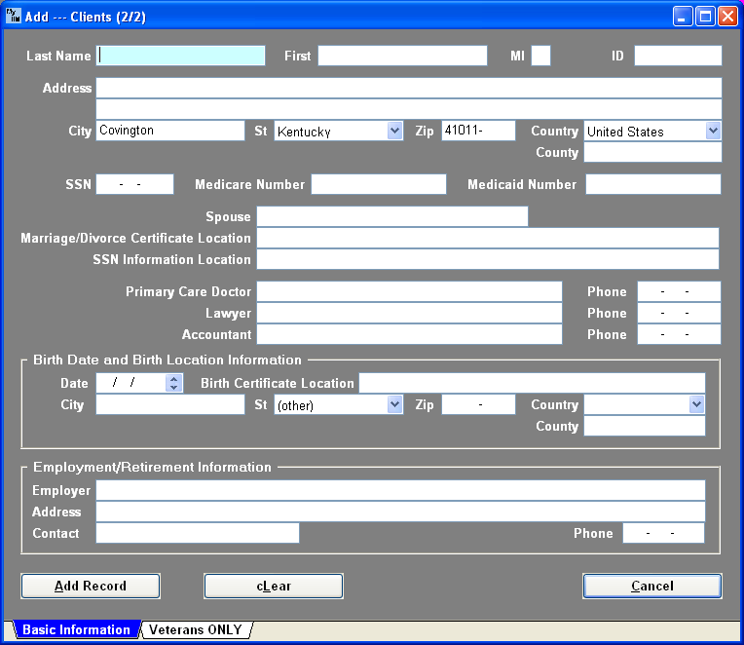
Task: Expand the birth Country dropdown
Action: coord(696,404)
